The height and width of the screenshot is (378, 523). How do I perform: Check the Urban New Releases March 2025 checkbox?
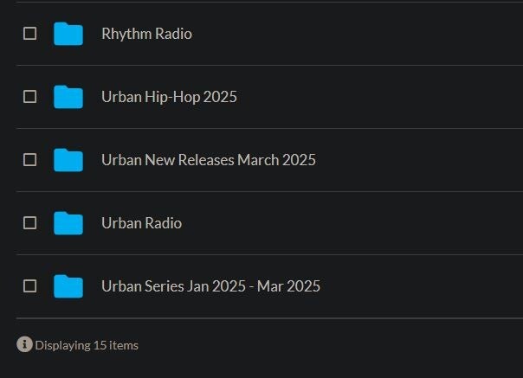coord(29,160)
